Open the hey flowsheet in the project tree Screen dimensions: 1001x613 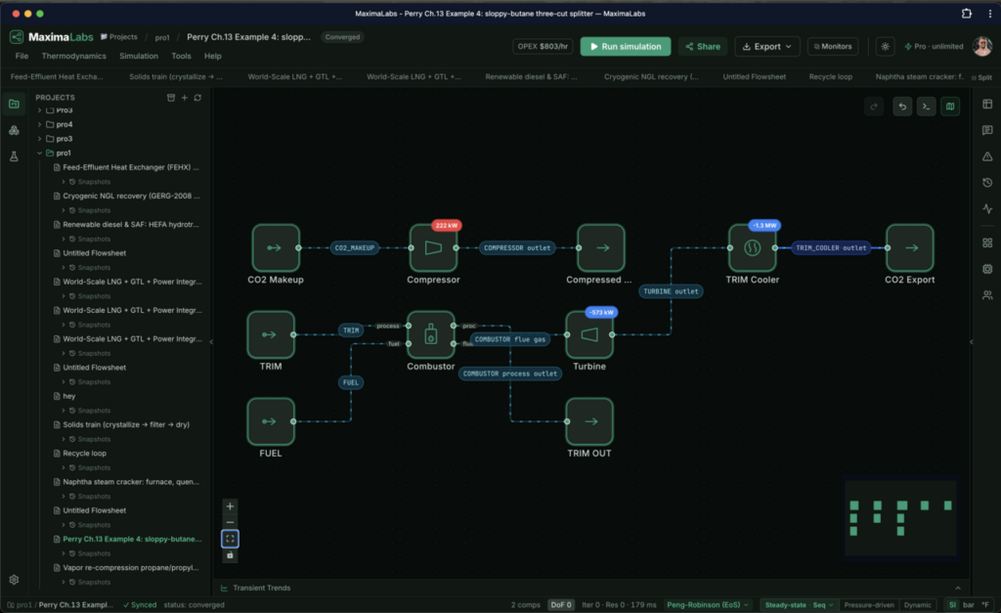[x=69, y=397]
